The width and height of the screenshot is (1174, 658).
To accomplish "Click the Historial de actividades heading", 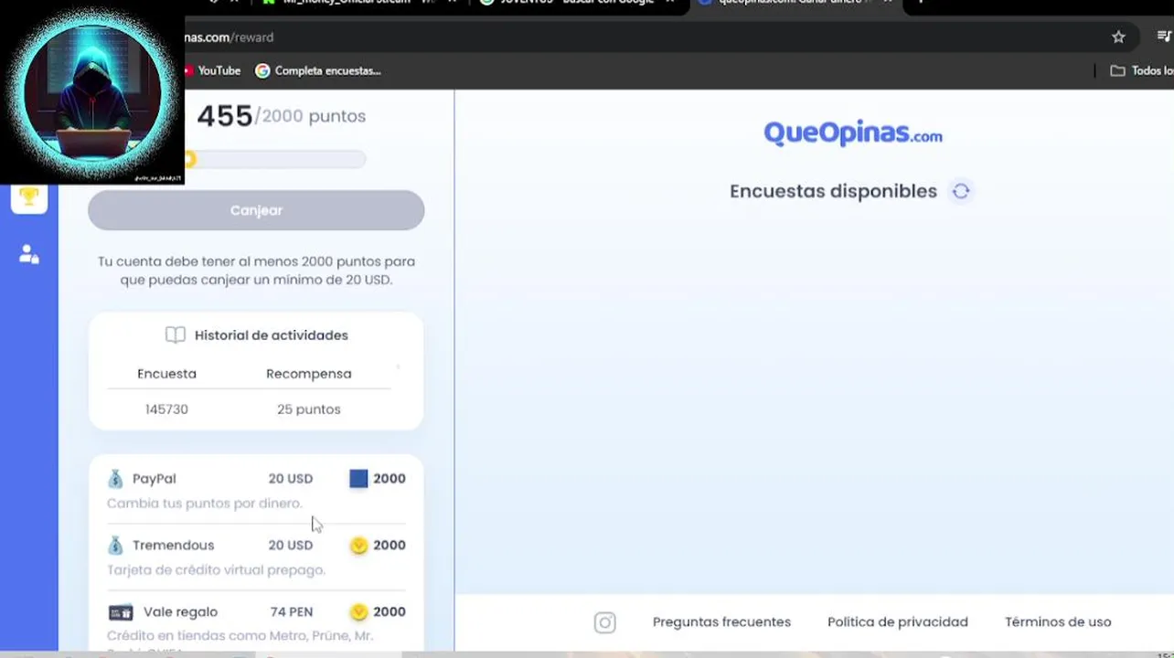I will coord(272,335).
